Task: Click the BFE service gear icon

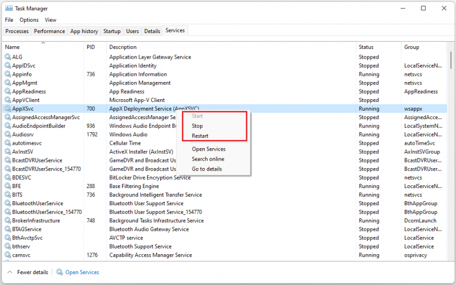Action: coord(7,186)
